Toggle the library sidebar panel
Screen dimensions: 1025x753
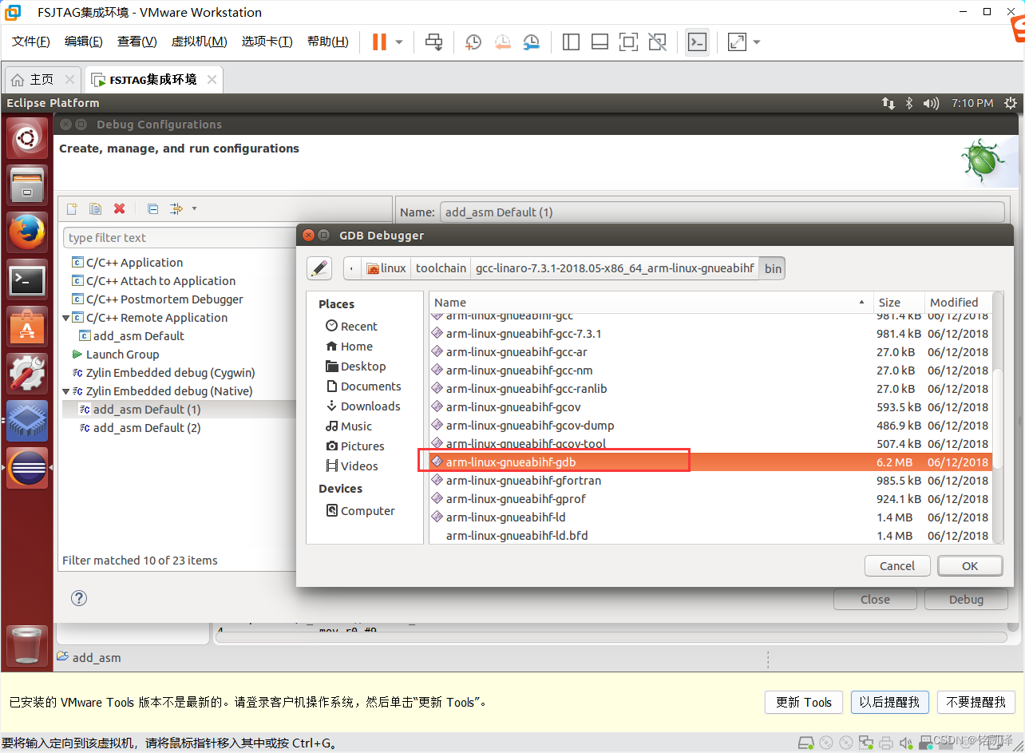571,42
